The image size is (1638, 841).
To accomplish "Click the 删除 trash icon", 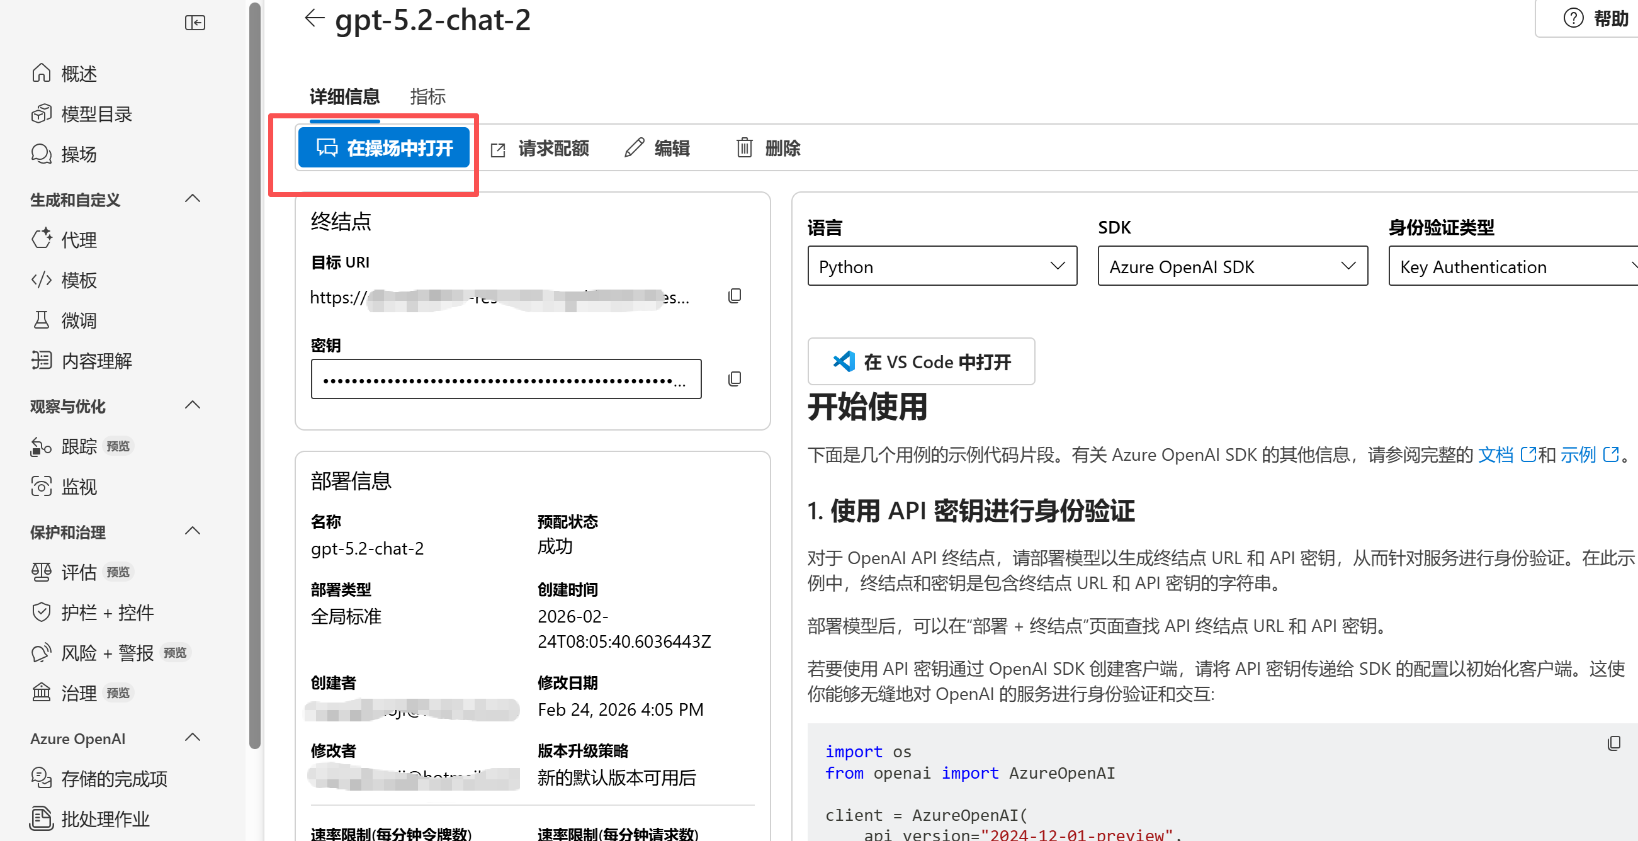I will [745, 148].
